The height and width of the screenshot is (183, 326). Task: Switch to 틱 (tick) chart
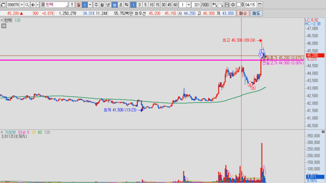127,4
